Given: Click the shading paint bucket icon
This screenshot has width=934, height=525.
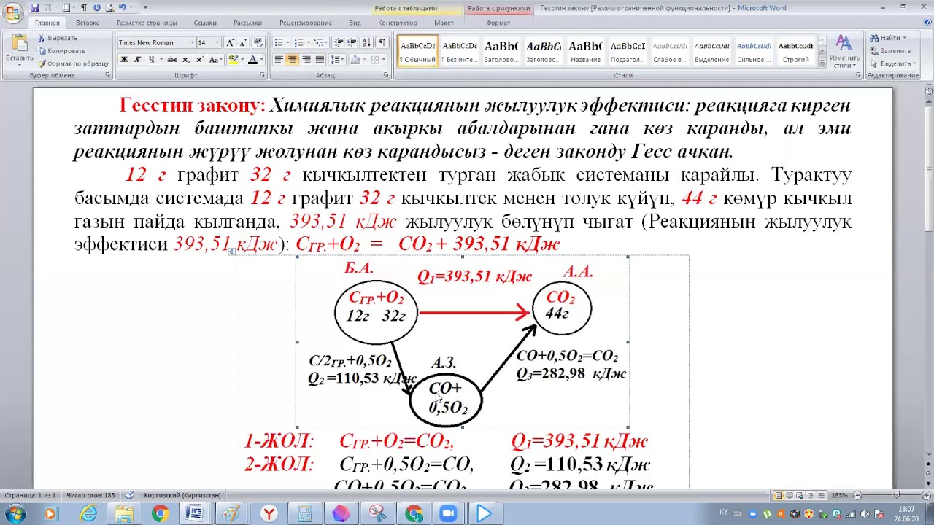Looking at the screenshot, I should click(x=354, y=60).
